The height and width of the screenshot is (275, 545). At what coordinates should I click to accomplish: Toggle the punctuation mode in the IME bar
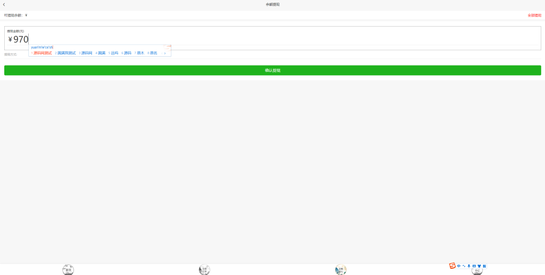[x=464, y=265]
